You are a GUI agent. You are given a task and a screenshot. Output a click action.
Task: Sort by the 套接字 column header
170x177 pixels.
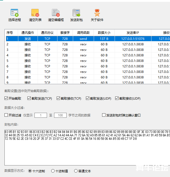point(65,33)
